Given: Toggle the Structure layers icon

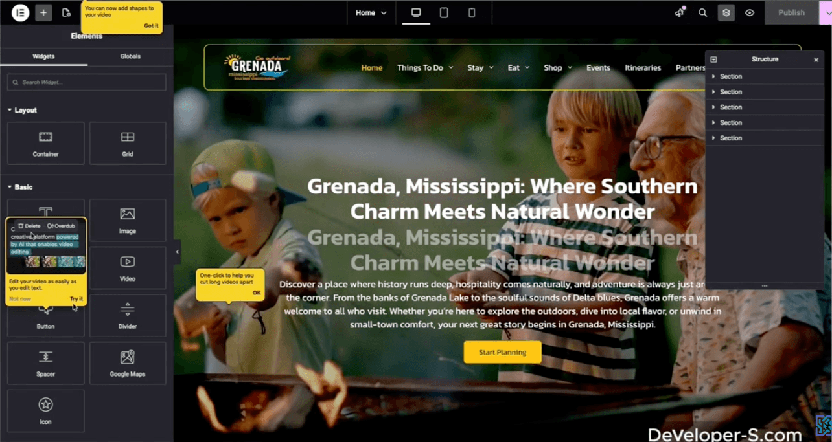Looking at the screenshot, I should tap(726, 12).
